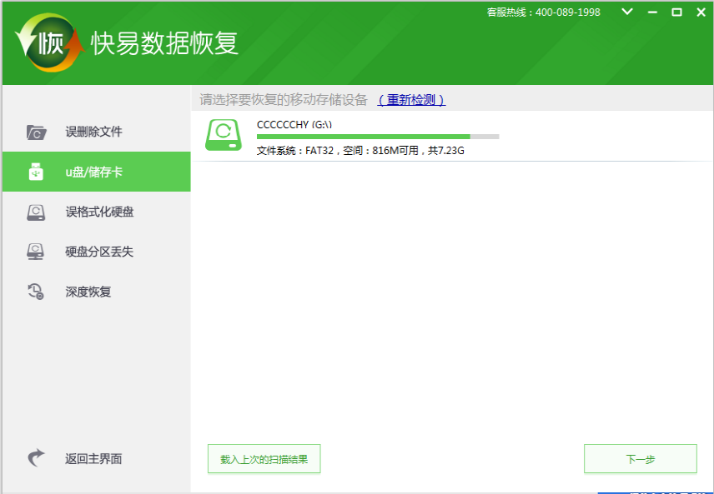
Task: Click the G: drive usage progress bar
Action: (x=377, y=137)
